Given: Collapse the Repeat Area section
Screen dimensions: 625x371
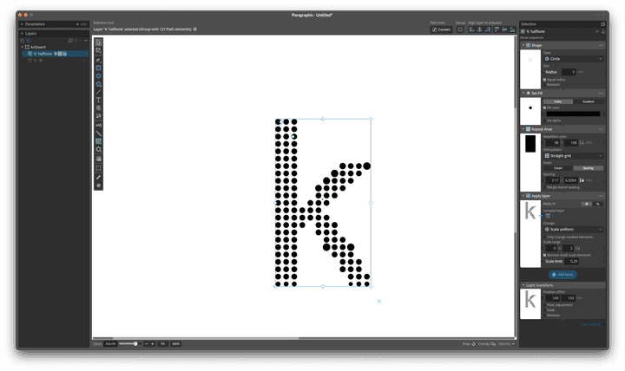Looking at the screenshot, I should (x=523, y=129).
